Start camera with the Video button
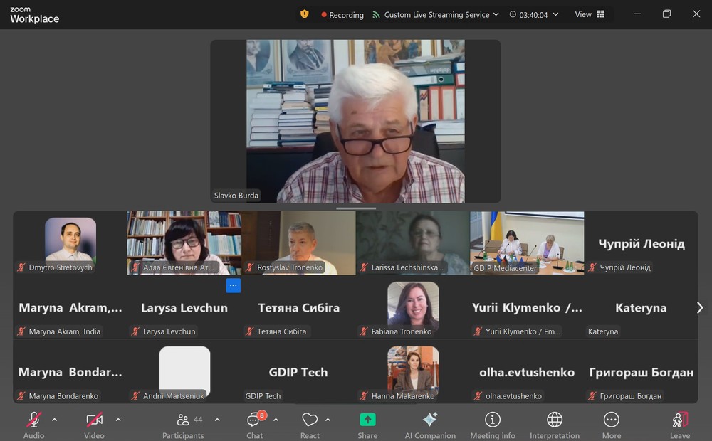 click(94, 425)
